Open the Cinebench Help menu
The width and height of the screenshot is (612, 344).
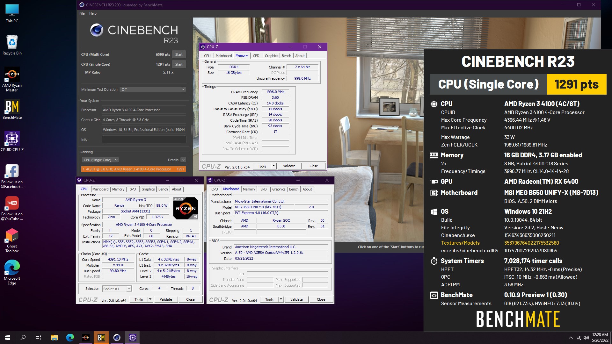(x=93, y=13)
